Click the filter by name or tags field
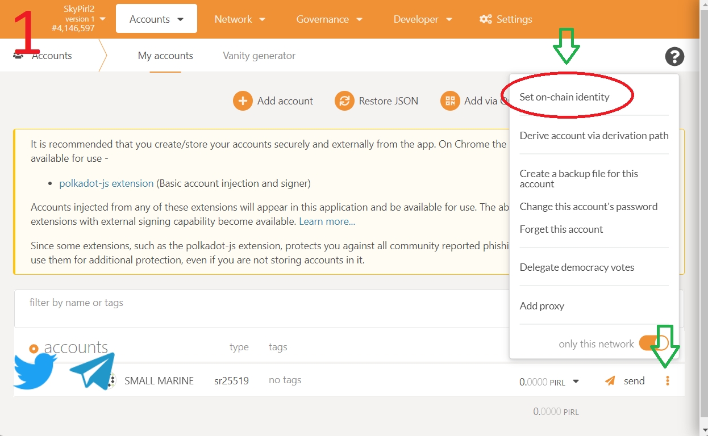Viewport: 708px width, 436px height. click(256, 303)
